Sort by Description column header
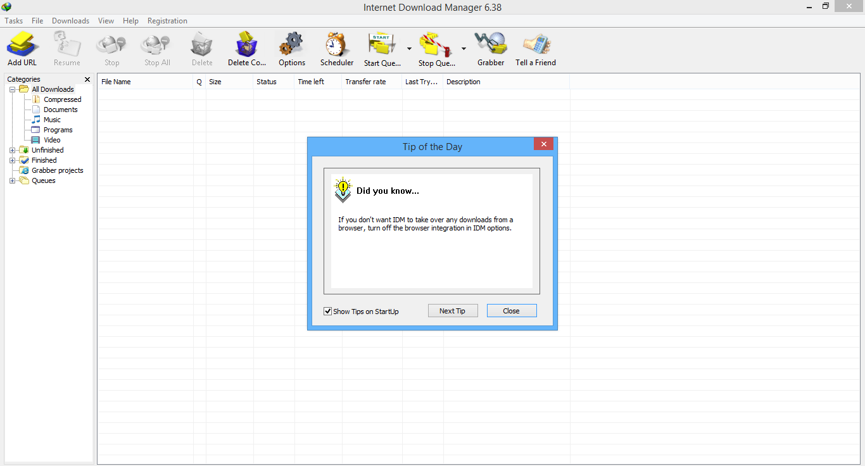 tap(507, 82)
